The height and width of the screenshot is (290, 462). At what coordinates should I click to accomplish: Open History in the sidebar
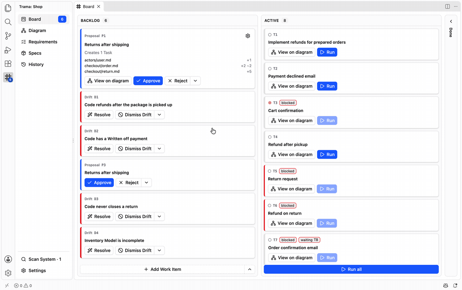(43, 64)
